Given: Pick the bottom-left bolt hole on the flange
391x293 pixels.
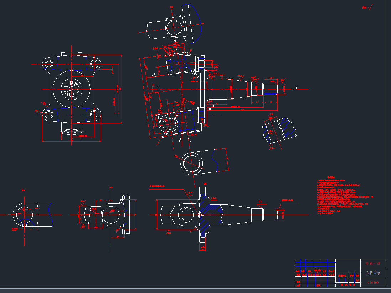Looking at the screenshot, I should [49, 114].
